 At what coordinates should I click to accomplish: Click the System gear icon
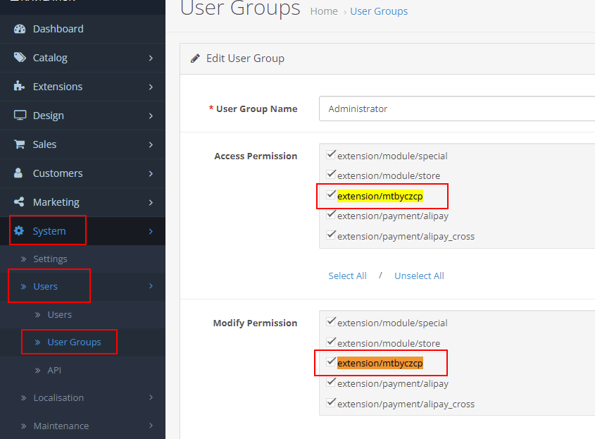coord(20,231)
